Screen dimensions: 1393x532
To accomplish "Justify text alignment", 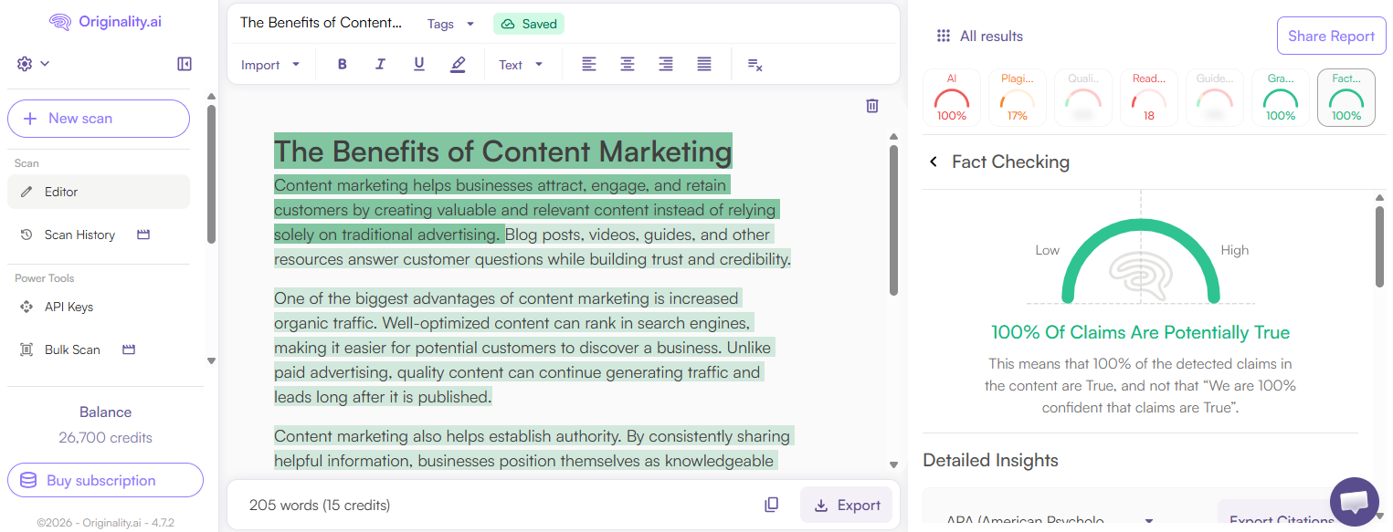I will pyautogui.click(x=704, y=64).
